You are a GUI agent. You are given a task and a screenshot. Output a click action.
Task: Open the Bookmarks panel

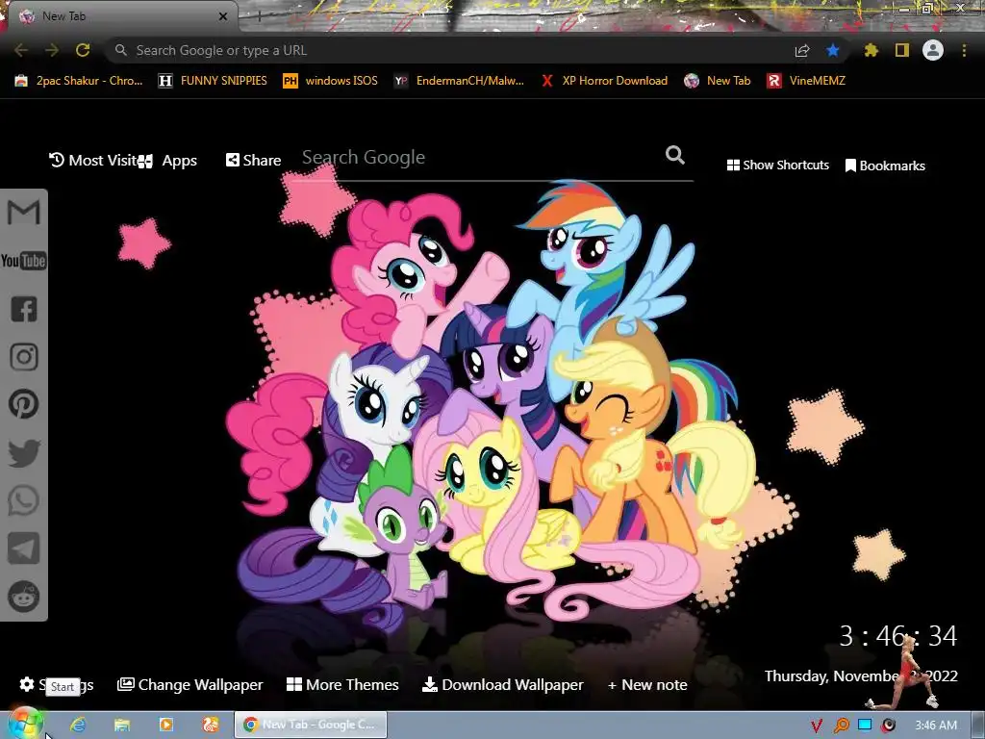coord(885,166)
